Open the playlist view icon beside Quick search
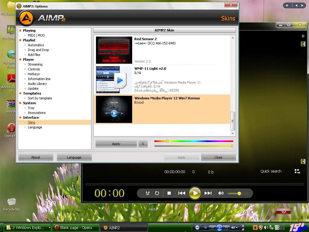Screen dimensions: 309x232 click(297, 171)
